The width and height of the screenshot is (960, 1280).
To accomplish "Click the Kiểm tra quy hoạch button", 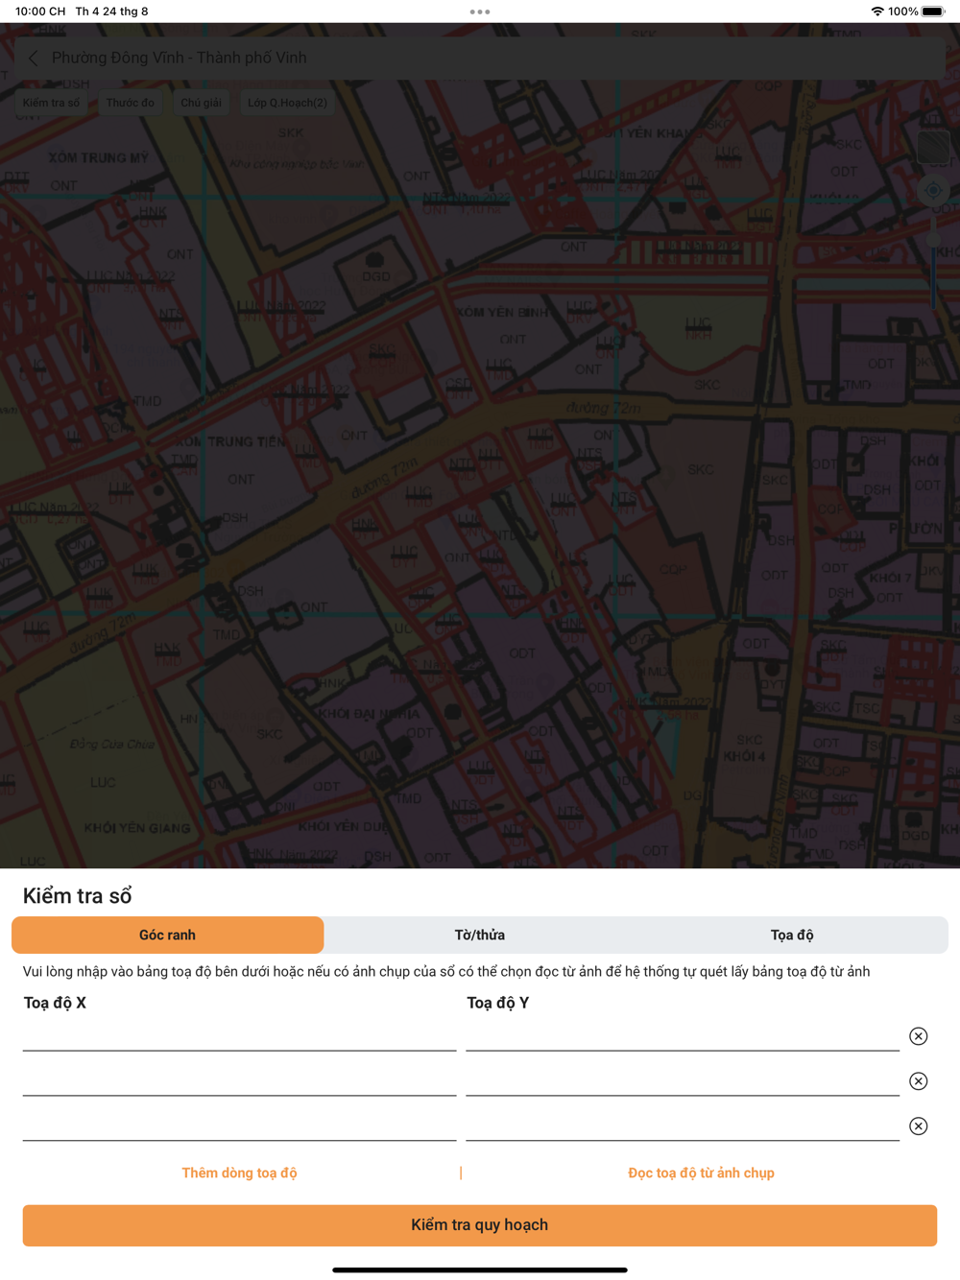I will [x=480, y=1225].
